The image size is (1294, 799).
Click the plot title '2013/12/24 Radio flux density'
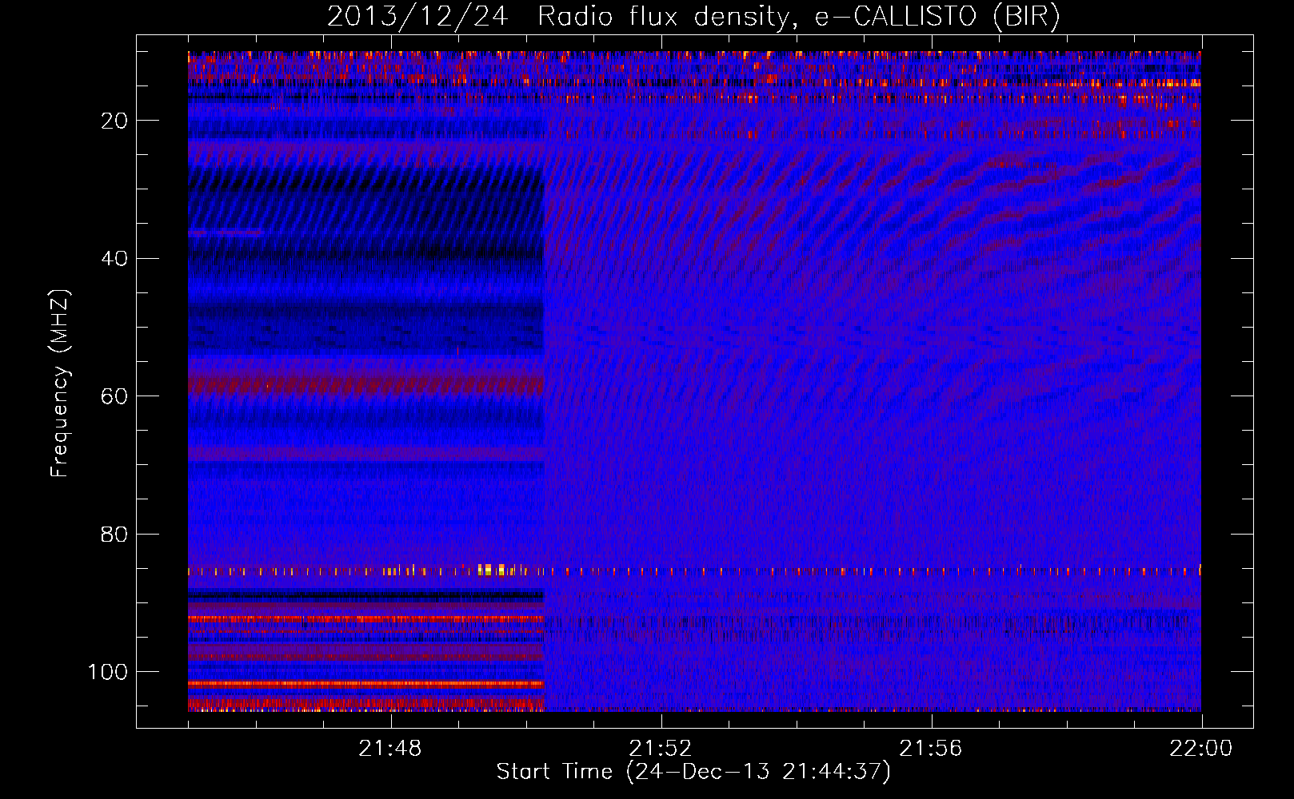click(x=693, y=17)
